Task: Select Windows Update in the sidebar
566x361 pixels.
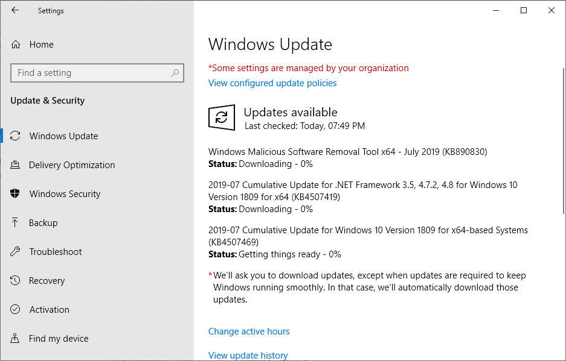Action: tap(63, 136)
